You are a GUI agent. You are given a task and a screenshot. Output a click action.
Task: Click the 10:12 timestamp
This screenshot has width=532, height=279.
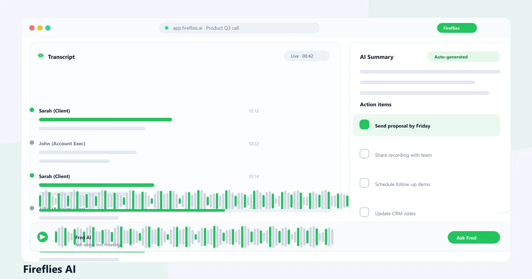tap(254, 111)
